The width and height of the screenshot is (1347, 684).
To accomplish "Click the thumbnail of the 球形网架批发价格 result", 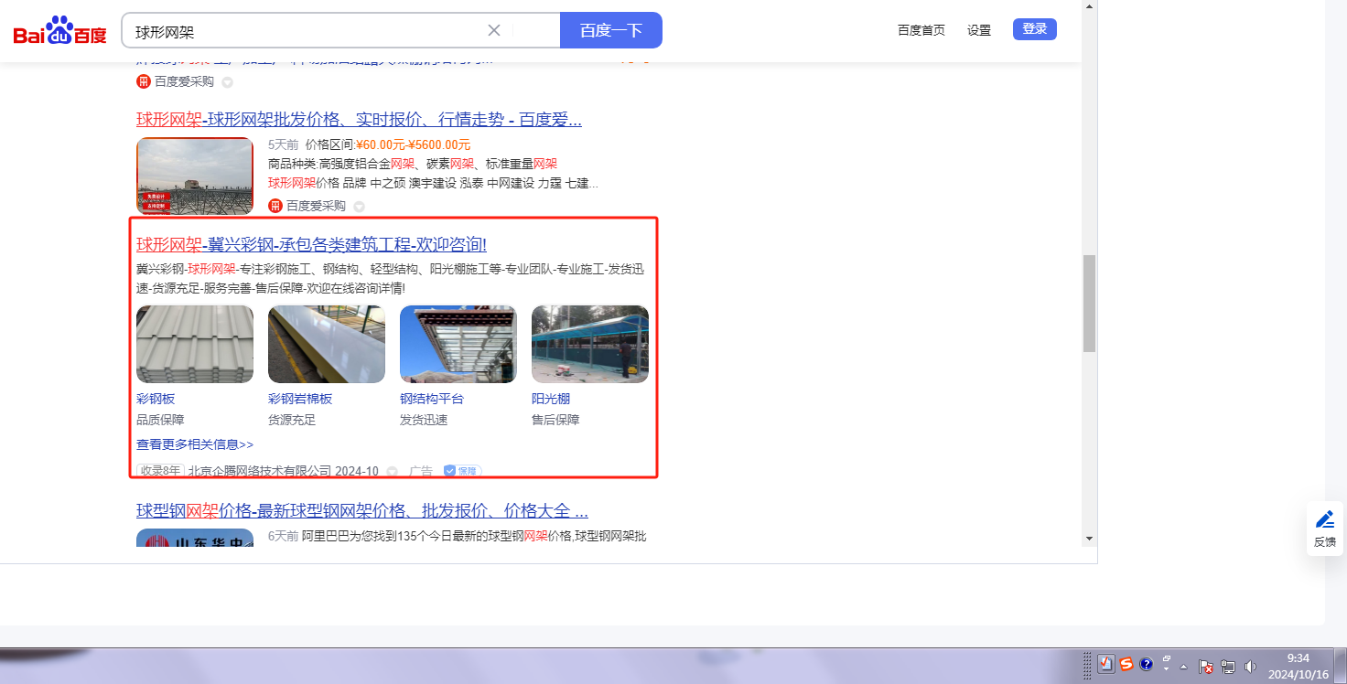I will tap(195, 176).
